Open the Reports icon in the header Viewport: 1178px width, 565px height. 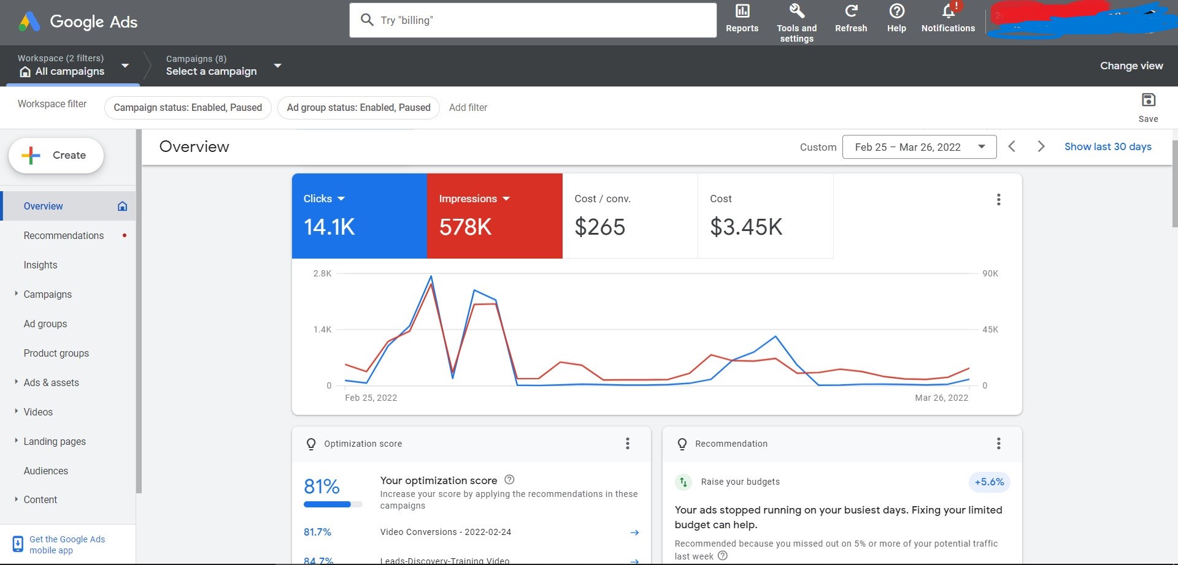(742, 12)
